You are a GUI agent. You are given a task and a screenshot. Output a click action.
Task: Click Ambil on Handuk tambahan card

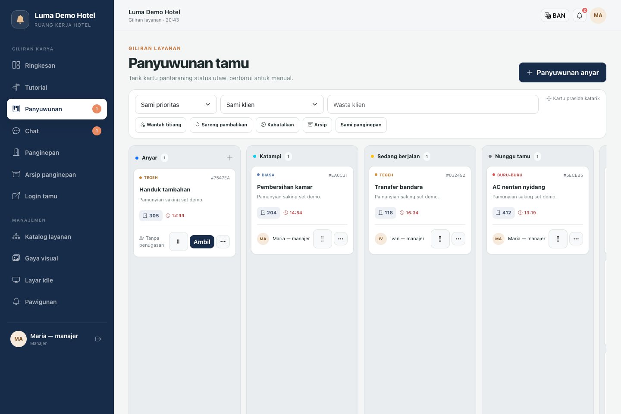coord(202,242)
